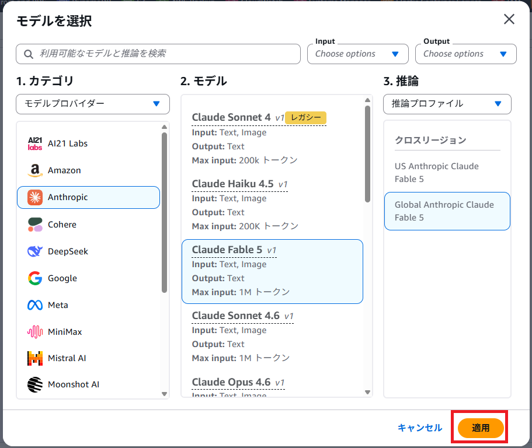
Task: Click the Amazon logo icon
Action: (35, 170)
